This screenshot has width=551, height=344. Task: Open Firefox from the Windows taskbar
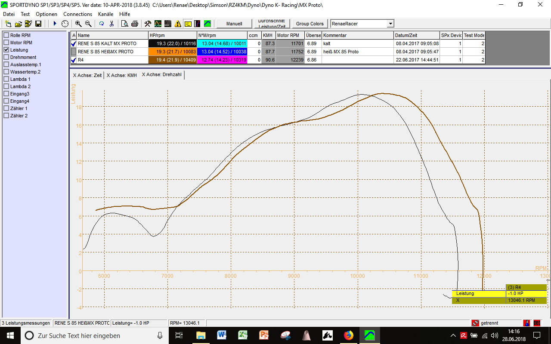[348, 335]
